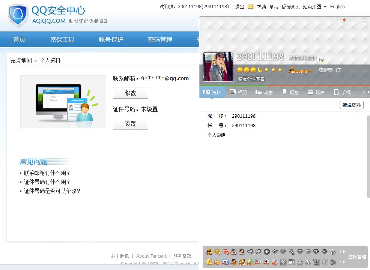Switch to the 资料 tab
Viewport: 370px width, 270px height.
pos(212,92)
